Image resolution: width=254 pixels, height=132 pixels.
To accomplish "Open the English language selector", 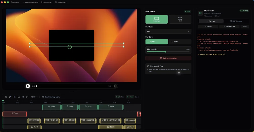I will tap(15, 2).
